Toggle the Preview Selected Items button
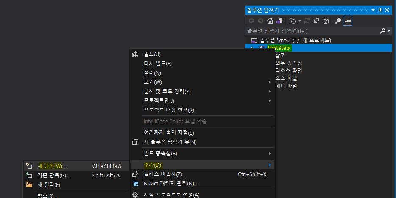Viewport: 396px width, 198px height. pyautogui.click(x=348, y=21)
